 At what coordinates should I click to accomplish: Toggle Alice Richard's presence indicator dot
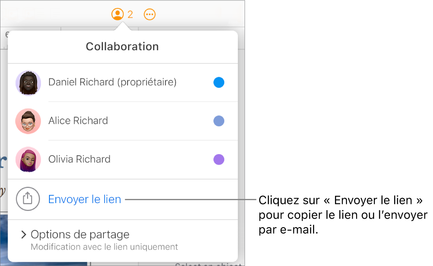(219, 121)
